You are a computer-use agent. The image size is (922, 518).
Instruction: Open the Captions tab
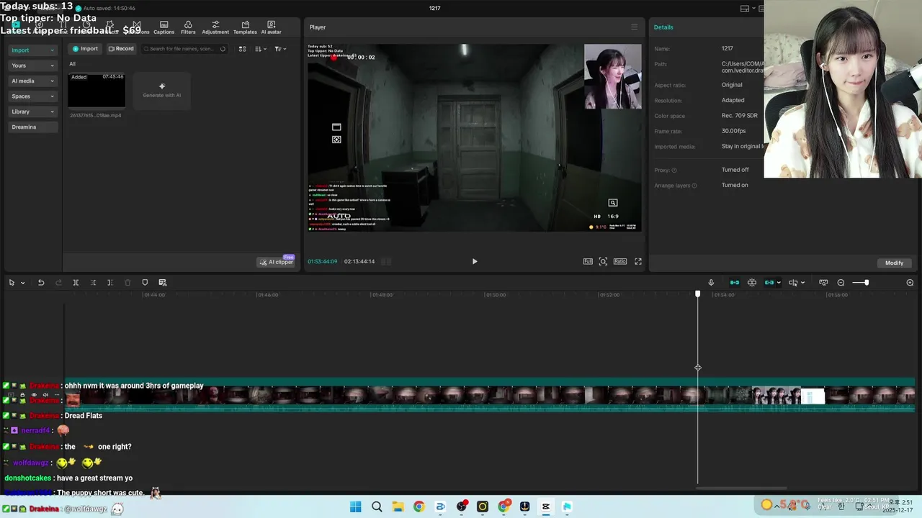(x=164, y=27)
